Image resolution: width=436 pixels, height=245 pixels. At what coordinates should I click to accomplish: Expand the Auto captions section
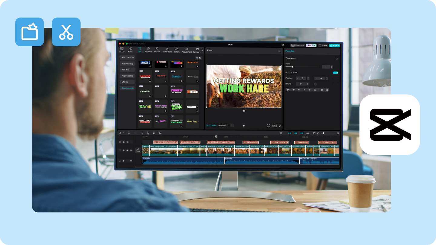(x=127, y=57)
